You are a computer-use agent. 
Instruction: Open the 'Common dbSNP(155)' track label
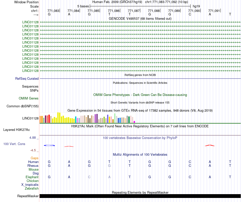22,106
